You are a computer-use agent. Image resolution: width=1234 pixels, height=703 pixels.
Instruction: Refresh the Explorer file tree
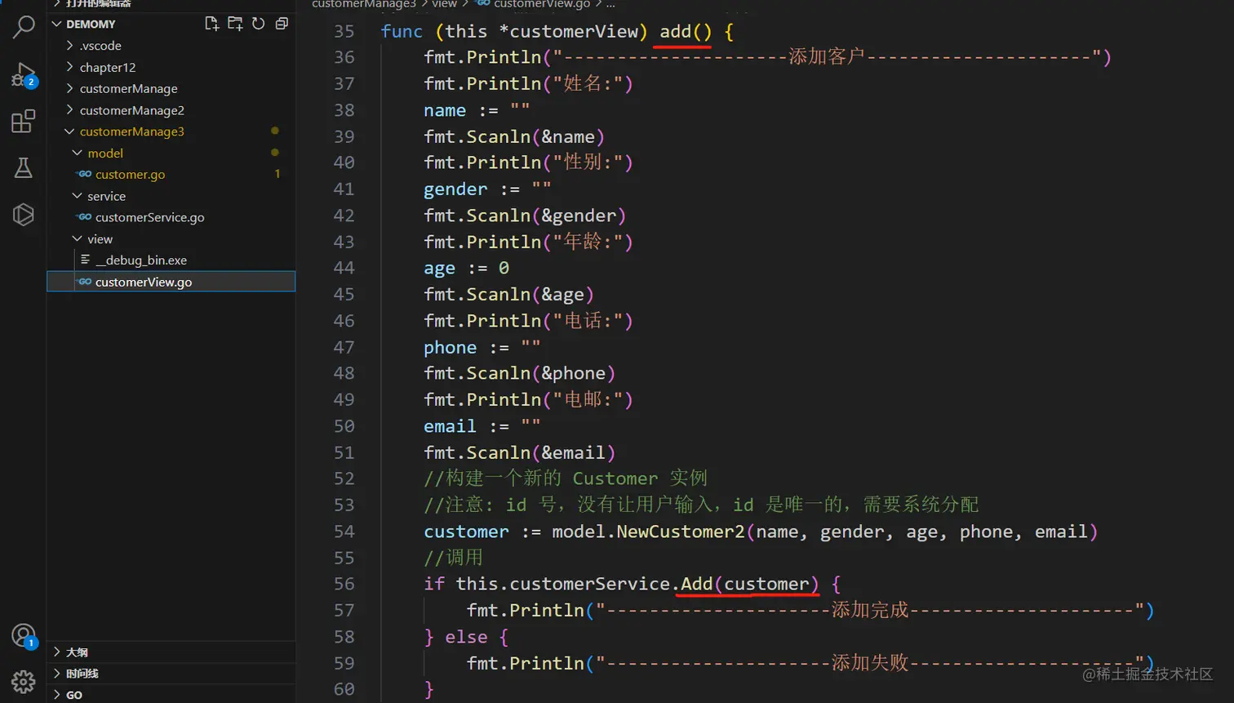[259, 24]
